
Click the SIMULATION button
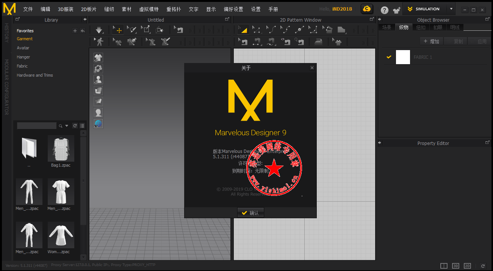pyautogui.click(x=424, y=9)
